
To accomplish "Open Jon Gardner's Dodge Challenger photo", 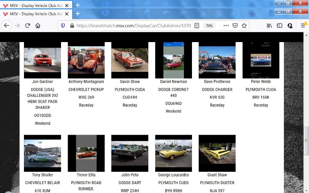I will [42, 60].
